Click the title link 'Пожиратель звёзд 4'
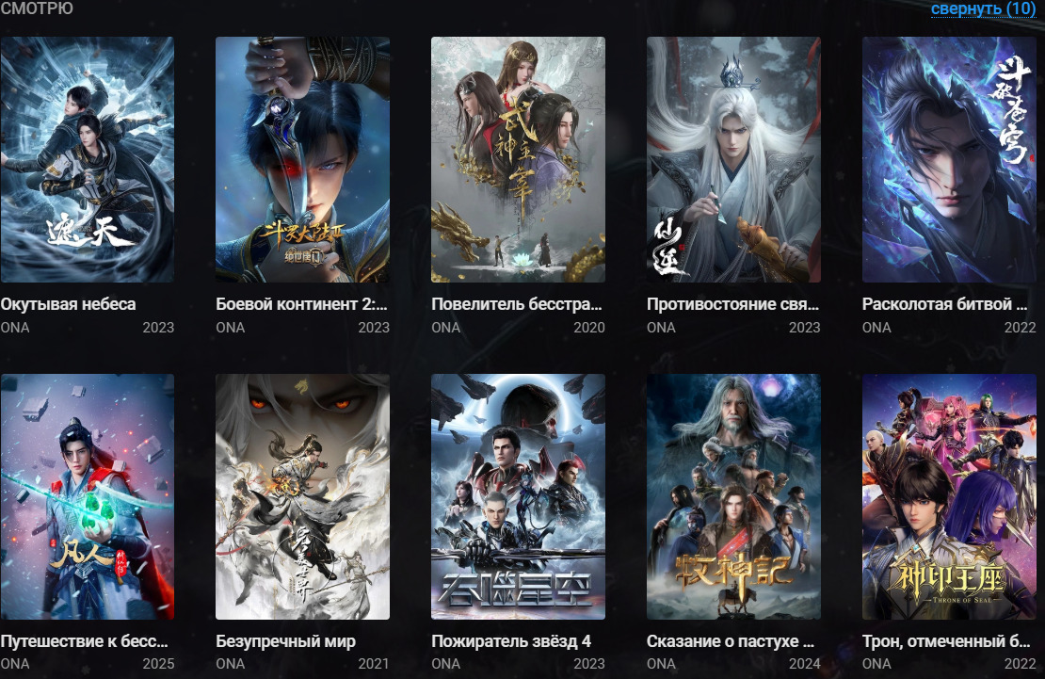Screen dimensions: 1045x679 click(x=511, y=641)
